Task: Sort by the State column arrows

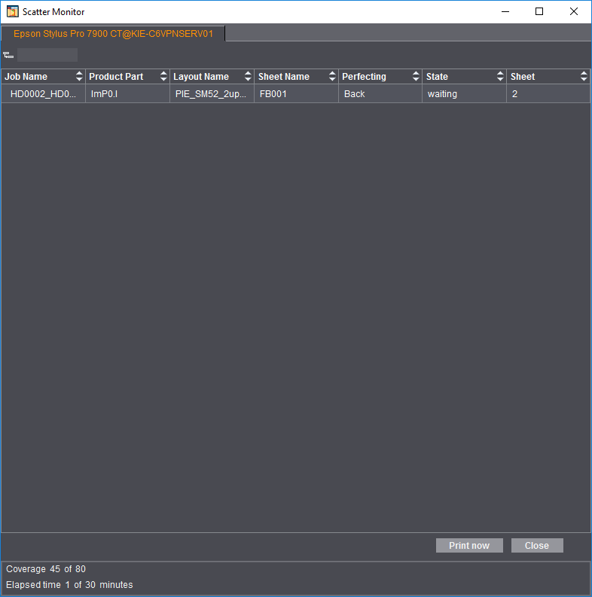Action: point(500,76)
